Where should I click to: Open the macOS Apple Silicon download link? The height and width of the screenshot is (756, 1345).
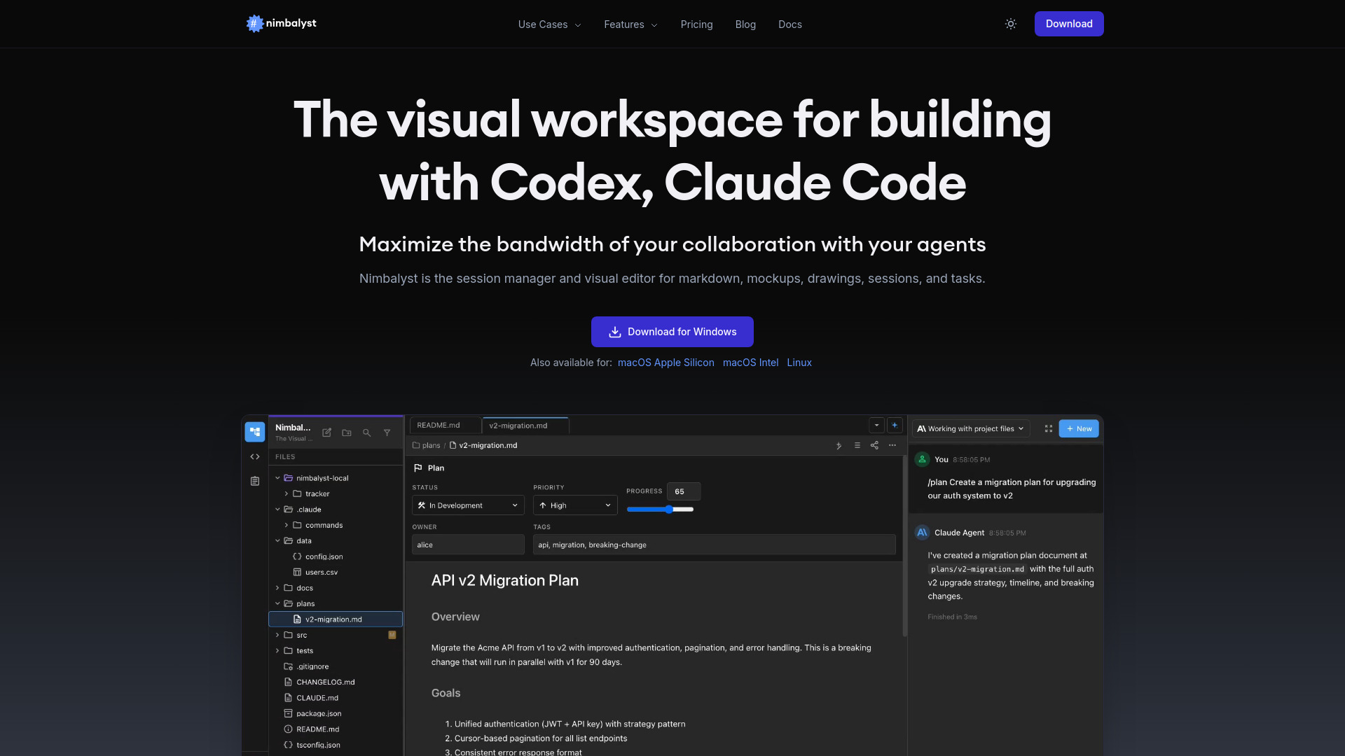coord(665,363)
